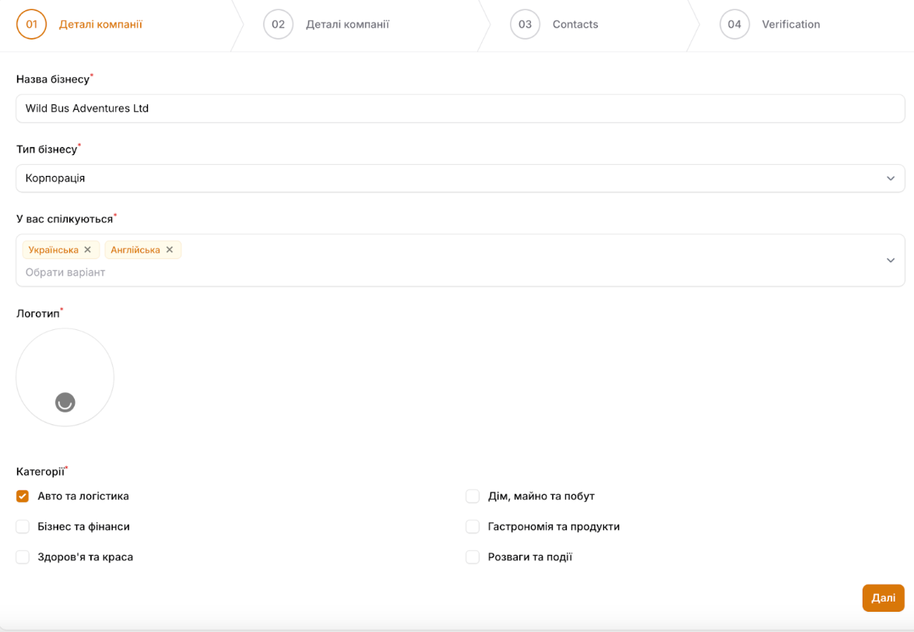Click the logo upload smiley icon

[x=65, y=402]
